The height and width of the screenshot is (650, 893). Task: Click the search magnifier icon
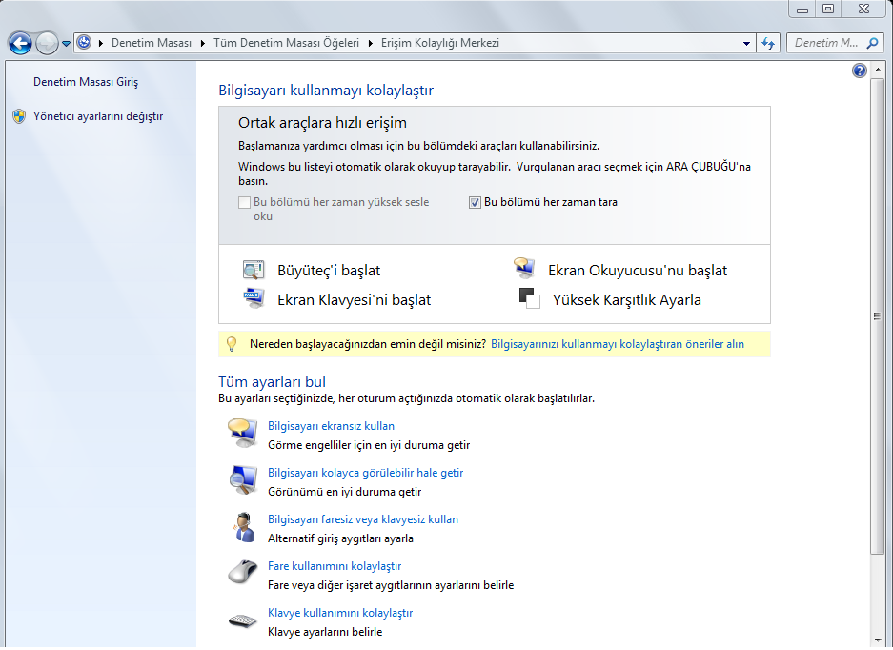point(872,43)
